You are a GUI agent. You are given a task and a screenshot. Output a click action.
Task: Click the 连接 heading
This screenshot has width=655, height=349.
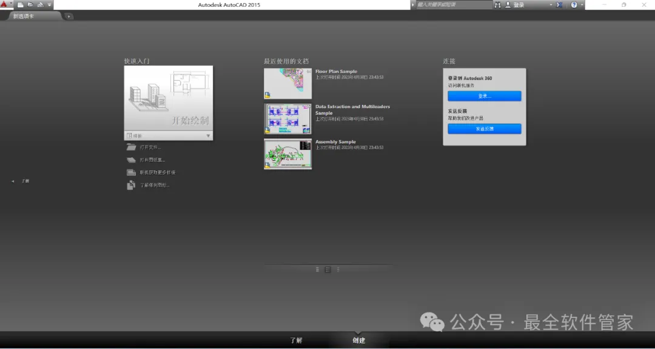449,61
